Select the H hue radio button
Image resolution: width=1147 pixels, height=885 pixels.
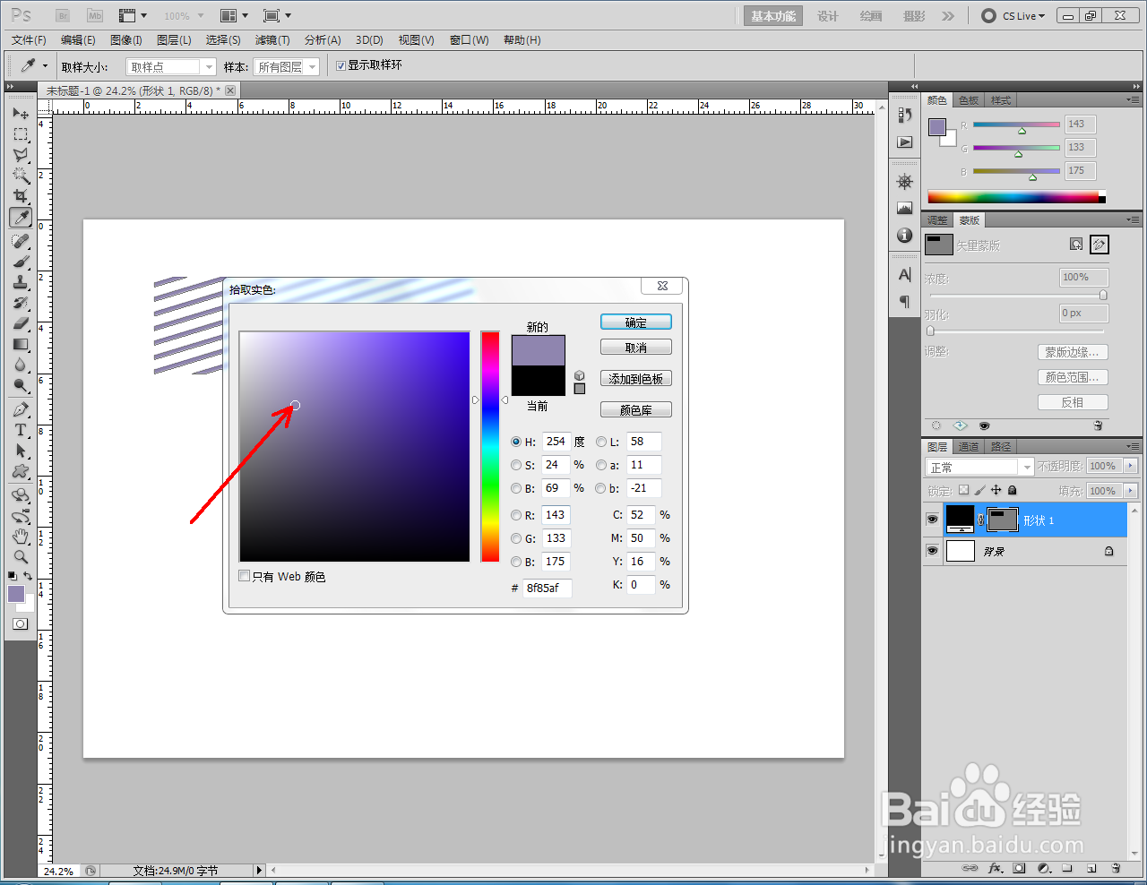[516, 442]
